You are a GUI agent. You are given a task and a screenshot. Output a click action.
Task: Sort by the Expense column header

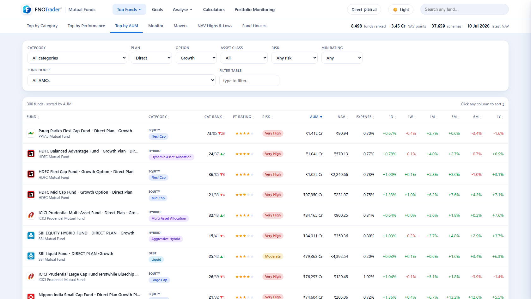[x=365, y=117]
